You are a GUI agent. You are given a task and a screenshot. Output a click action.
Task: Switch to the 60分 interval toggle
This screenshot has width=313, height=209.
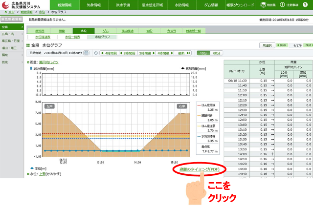coord(215,53)
